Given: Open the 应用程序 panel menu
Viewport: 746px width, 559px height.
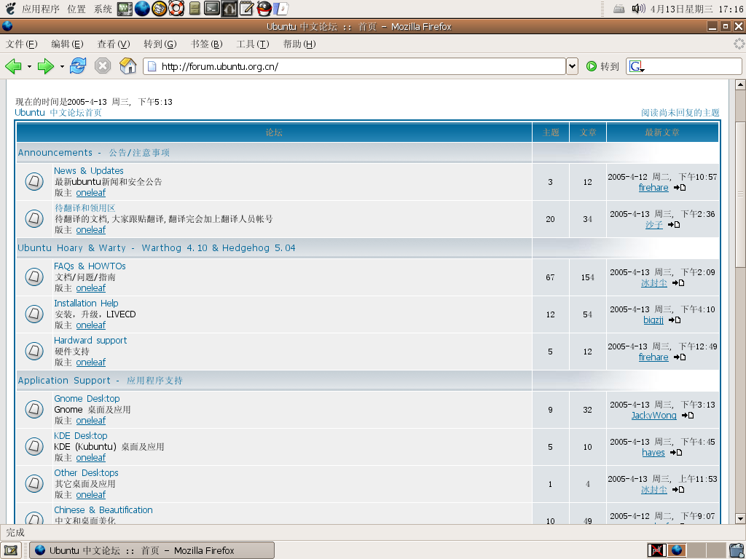Looking at the screenshot, I should pos(41,9).
